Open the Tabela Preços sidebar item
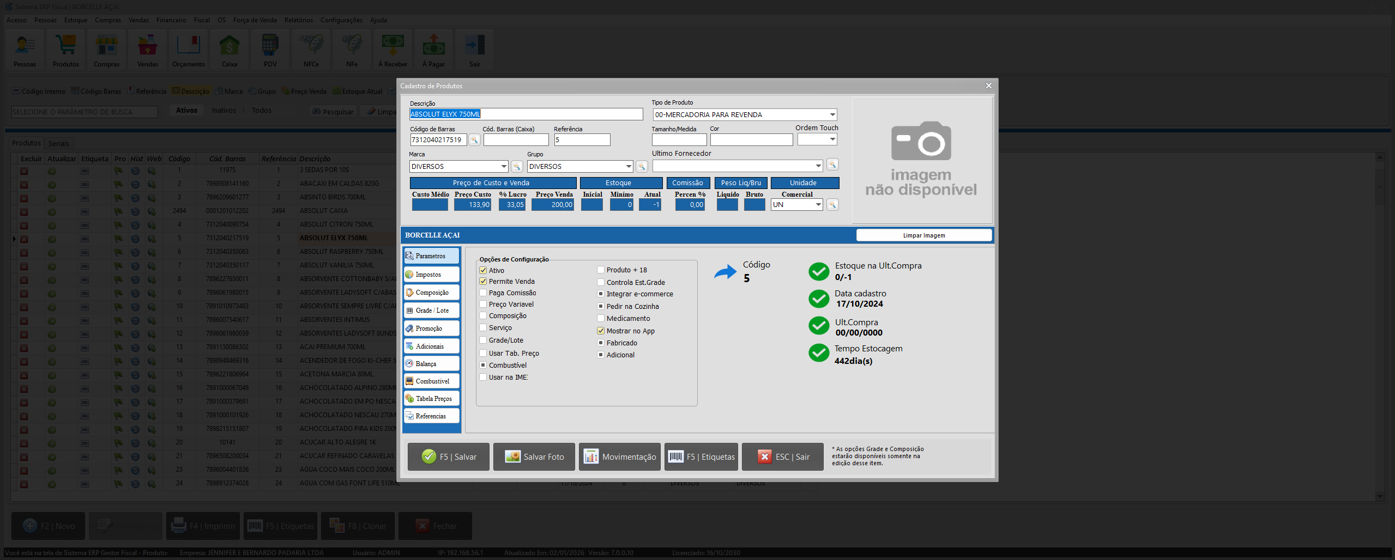 point(432,399)
